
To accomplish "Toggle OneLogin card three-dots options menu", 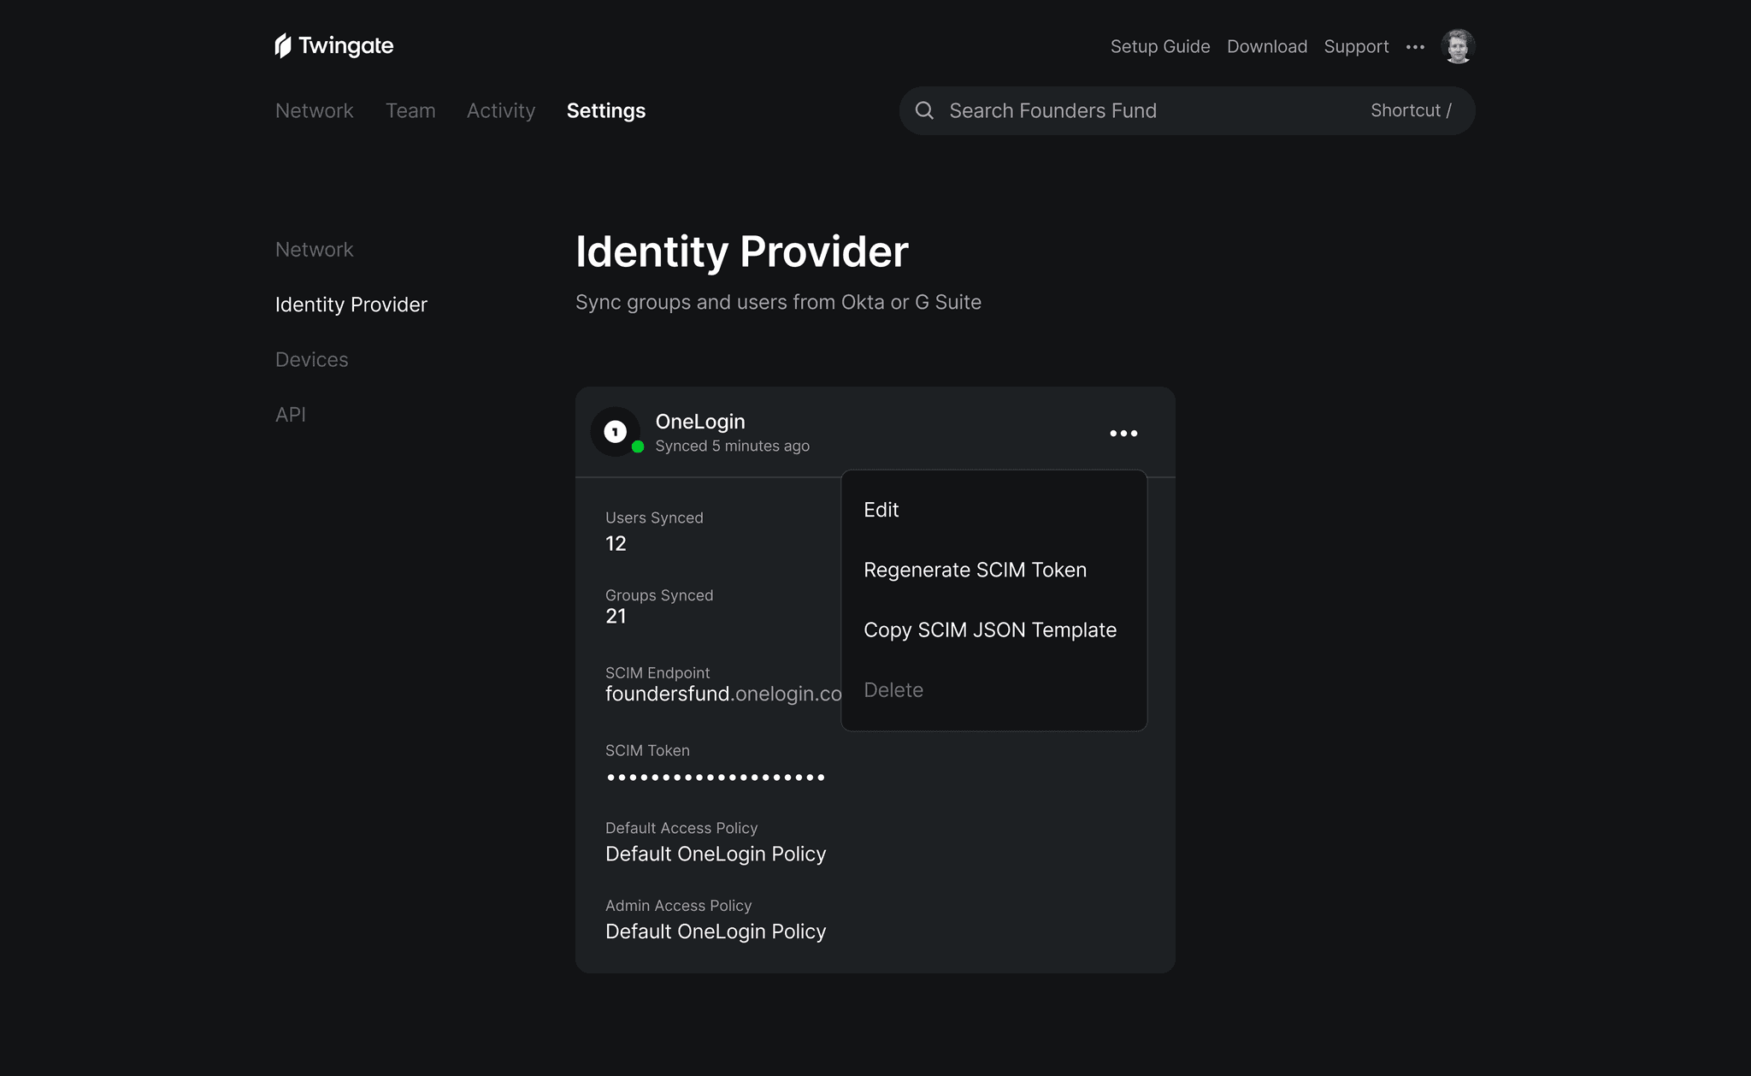I will 1123,434.
